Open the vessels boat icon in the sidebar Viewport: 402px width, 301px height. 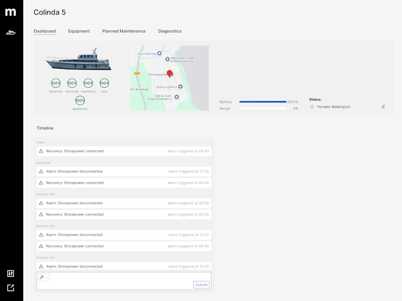coord(11,33)
